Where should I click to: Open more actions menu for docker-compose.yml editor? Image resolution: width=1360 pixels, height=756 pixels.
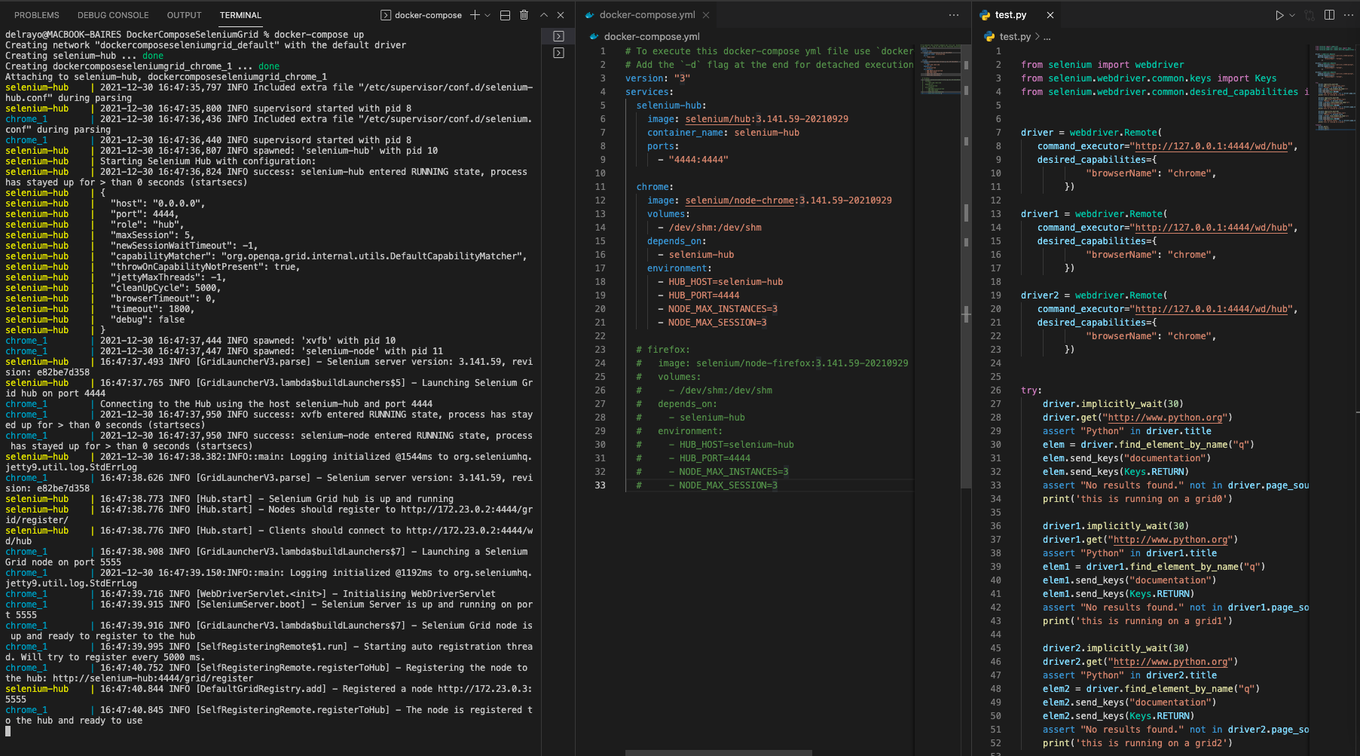point(953,14)
